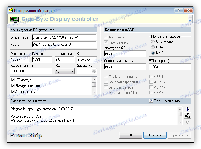Click the PCIe версия field 1.00a
The height and width of the screenshot is (149, 201).
170,67
